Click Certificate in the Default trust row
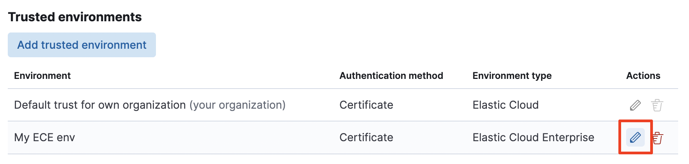 pos(366,105)
